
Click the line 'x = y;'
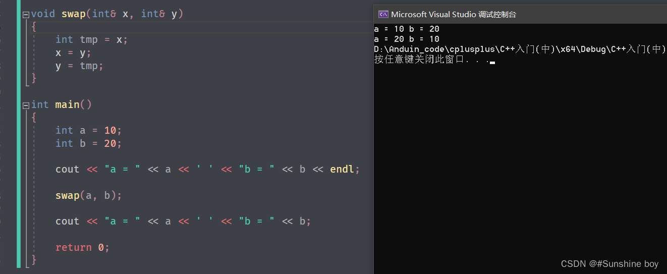(73, 52)
